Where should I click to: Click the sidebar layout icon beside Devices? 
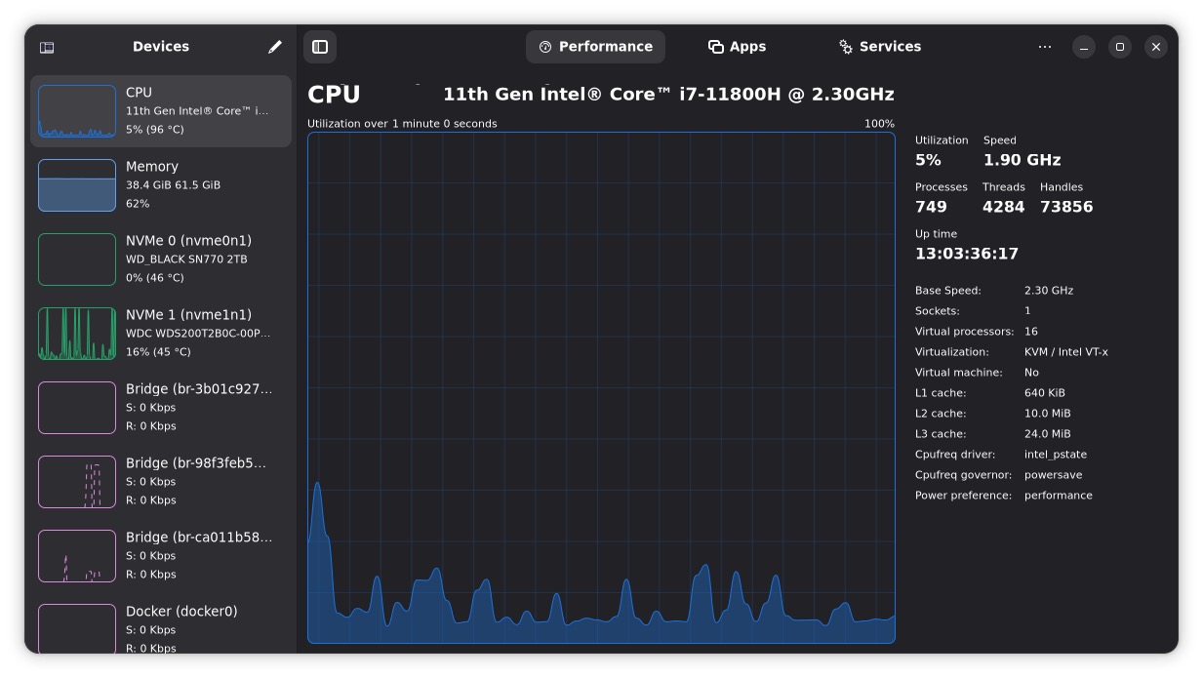pyautogui.click(x=47, y=47)
